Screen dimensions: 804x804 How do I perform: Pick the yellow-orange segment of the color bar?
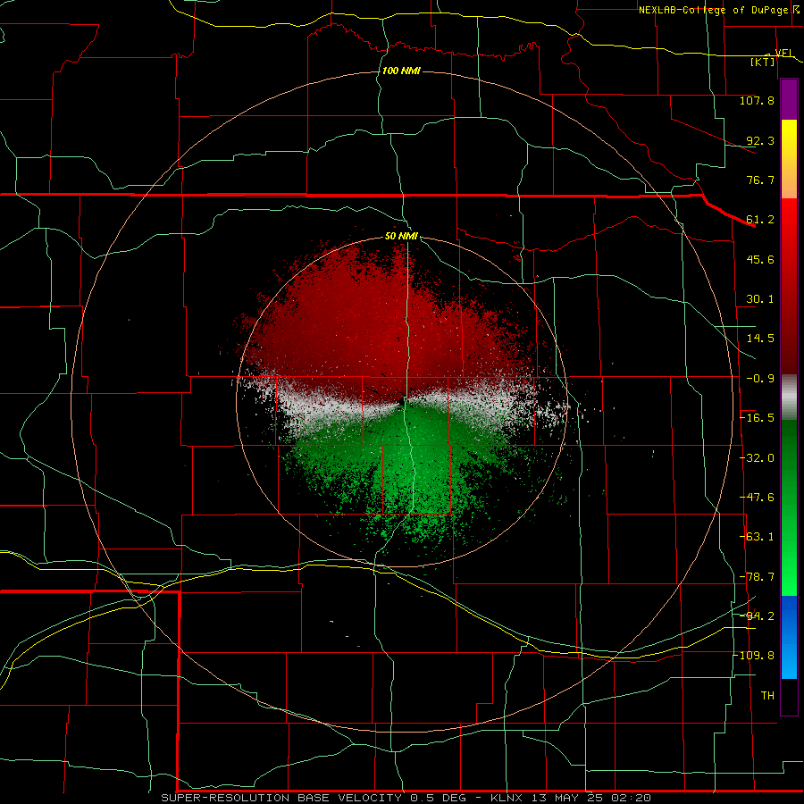tap(789, 159)
